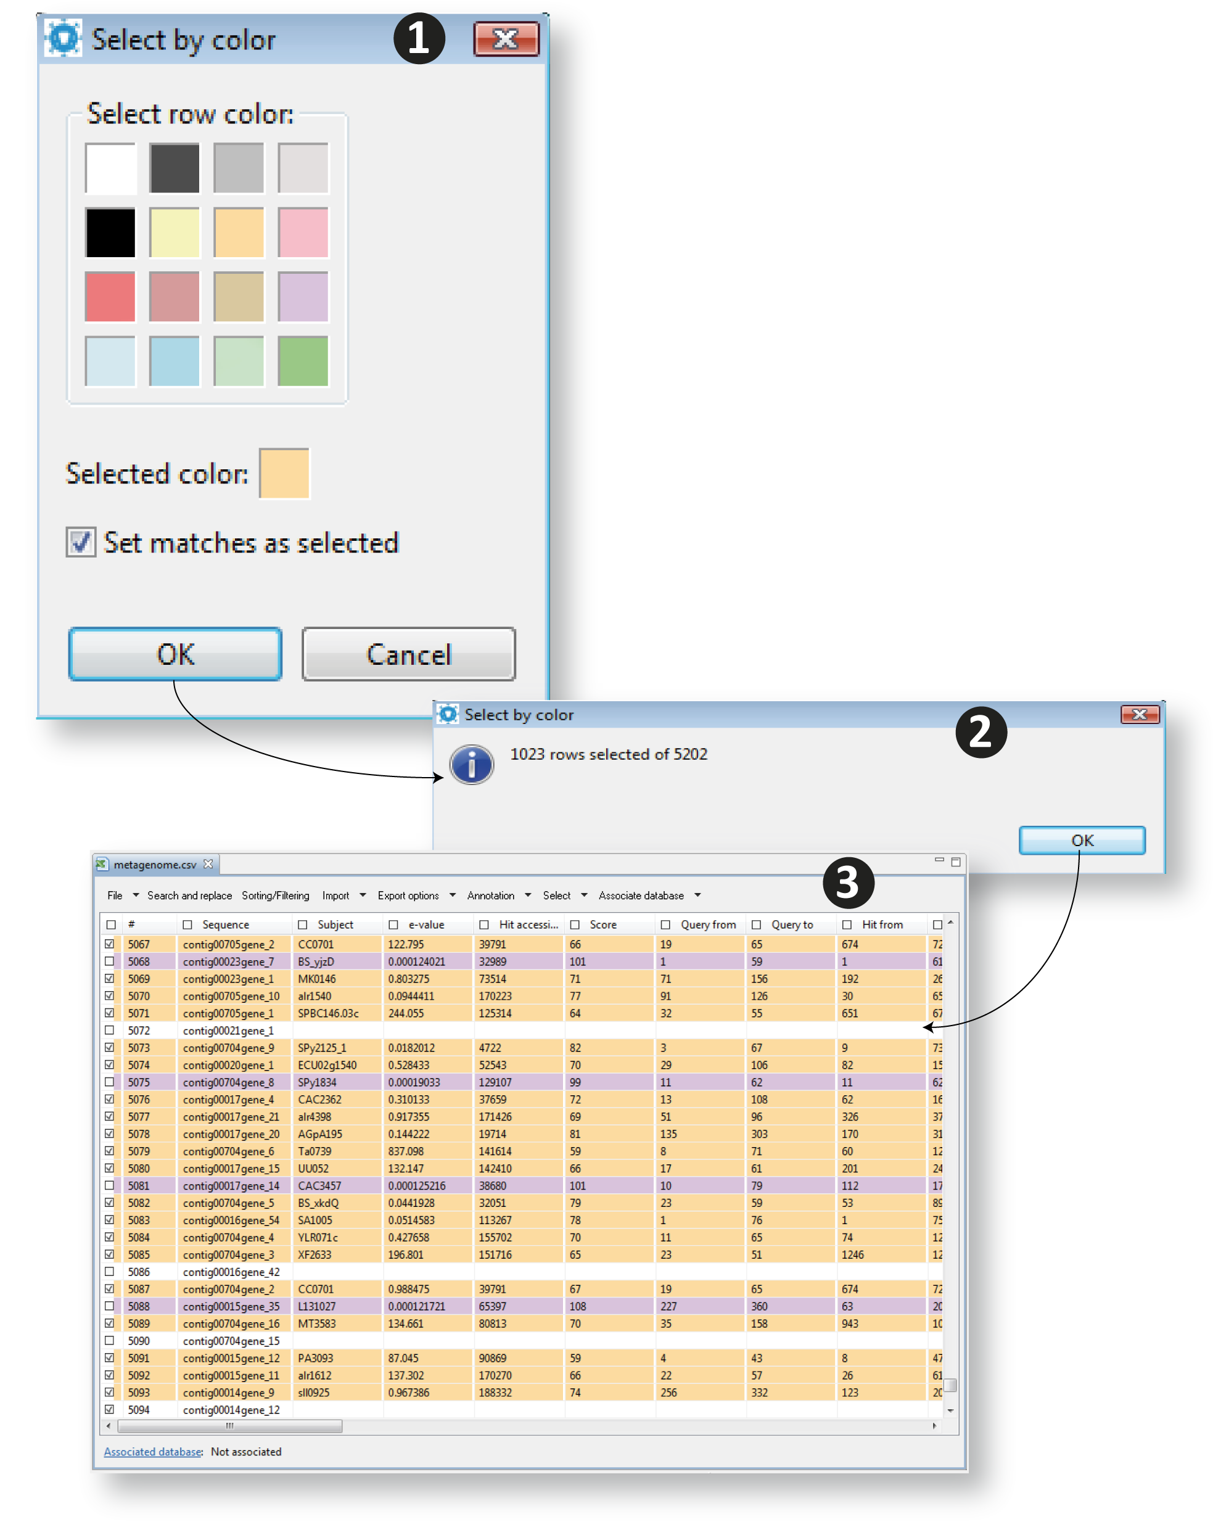Expand the Associate database dropdown arrow

click(x=697, y=895)
